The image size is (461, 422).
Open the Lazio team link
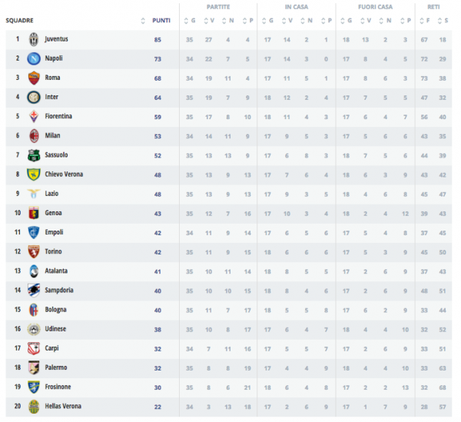[x=53, y=194]
